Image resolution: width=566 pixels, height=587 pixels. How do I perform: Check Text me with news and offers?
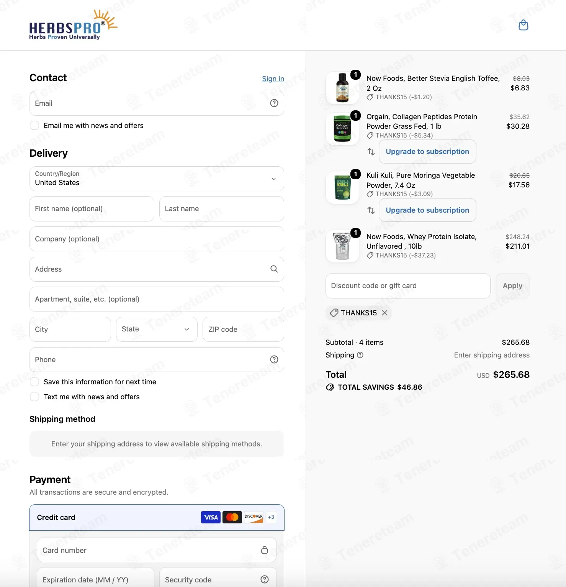pos(34,397)
